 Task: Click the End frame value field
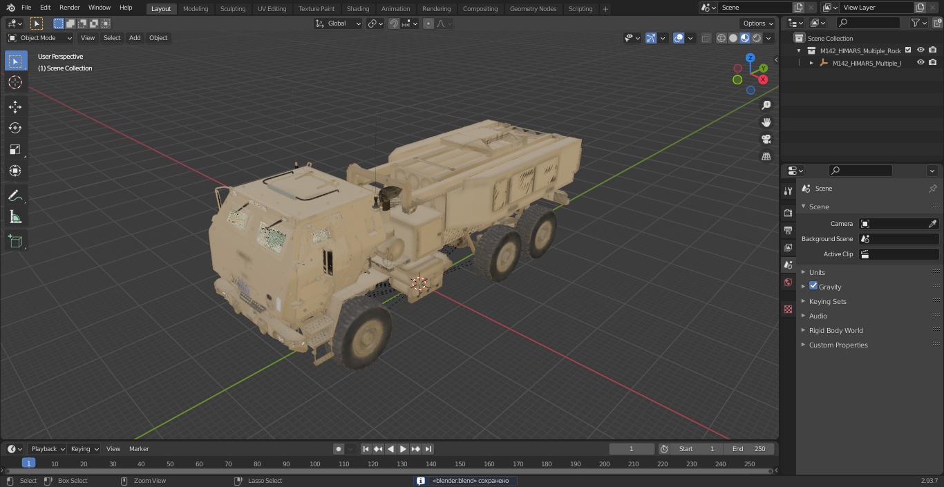(749, 449)
